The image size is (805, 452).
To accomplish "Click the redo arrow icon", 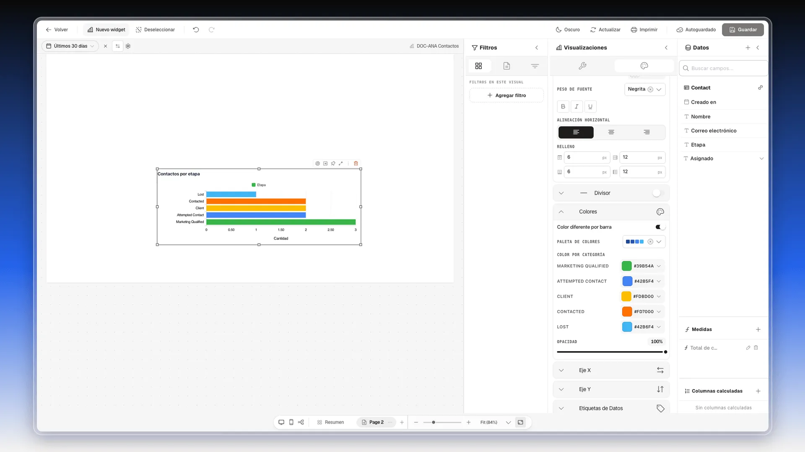I will pos(212,30).
